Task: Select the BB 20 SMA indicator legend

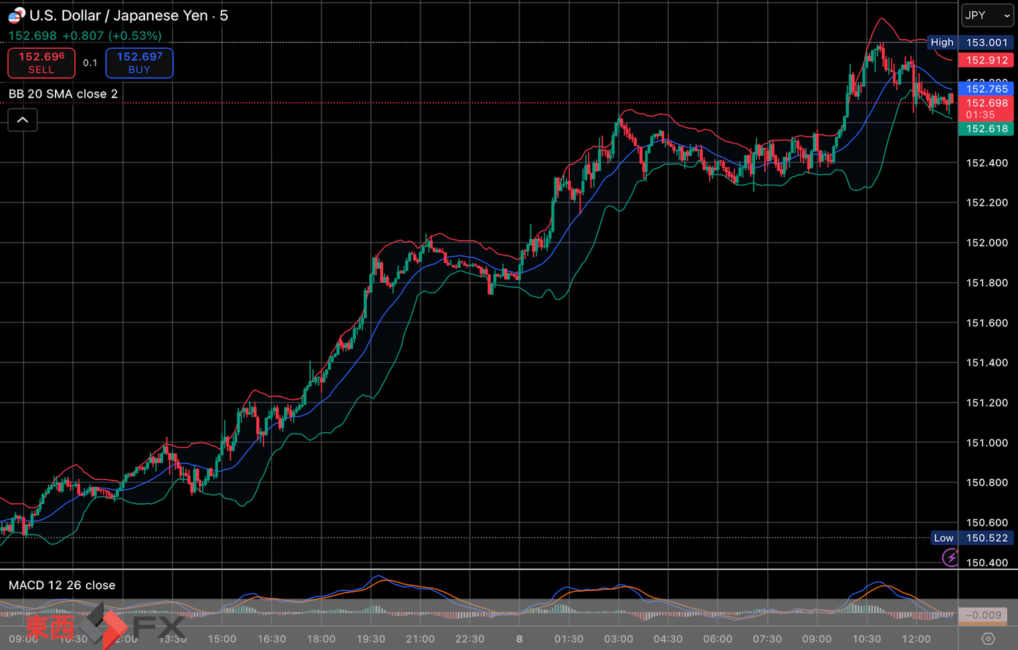Action: [x=63, y=94]
